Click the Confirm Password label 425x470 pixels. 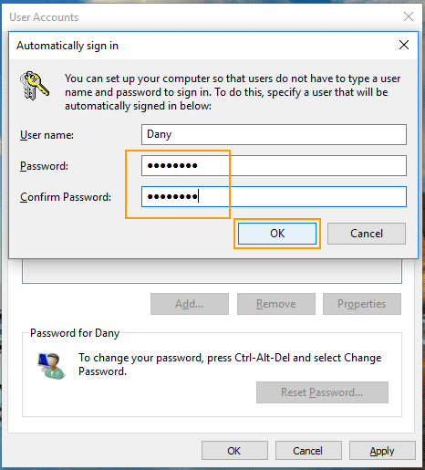coord(66,197)
